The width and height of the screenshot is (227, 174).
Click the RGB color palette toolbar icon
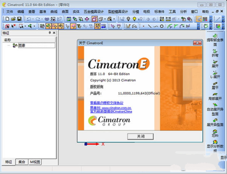coord(205,19)
